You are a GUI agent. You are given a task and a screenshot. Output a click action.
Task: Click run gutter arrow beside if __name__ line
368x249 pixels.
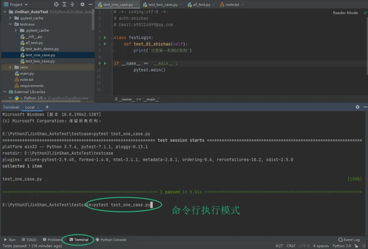pos(105,63)
